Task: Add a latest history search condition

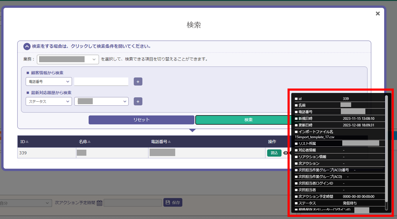Action: tap(138, 101)
